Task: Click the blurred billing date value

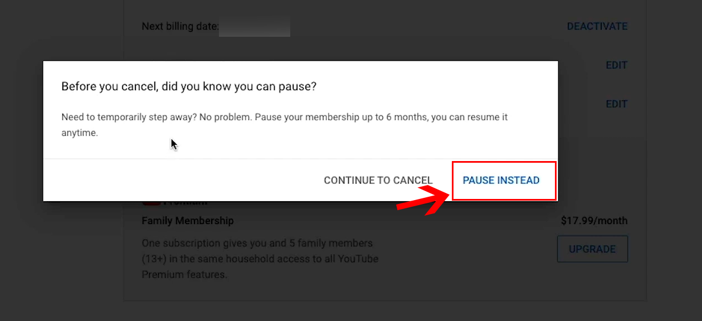Action: point(254,27)
